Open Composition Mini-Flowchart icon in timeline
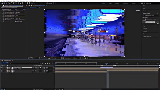Image resolution: width=160 pixels, height=90 pixels. (x=40, y=63)
